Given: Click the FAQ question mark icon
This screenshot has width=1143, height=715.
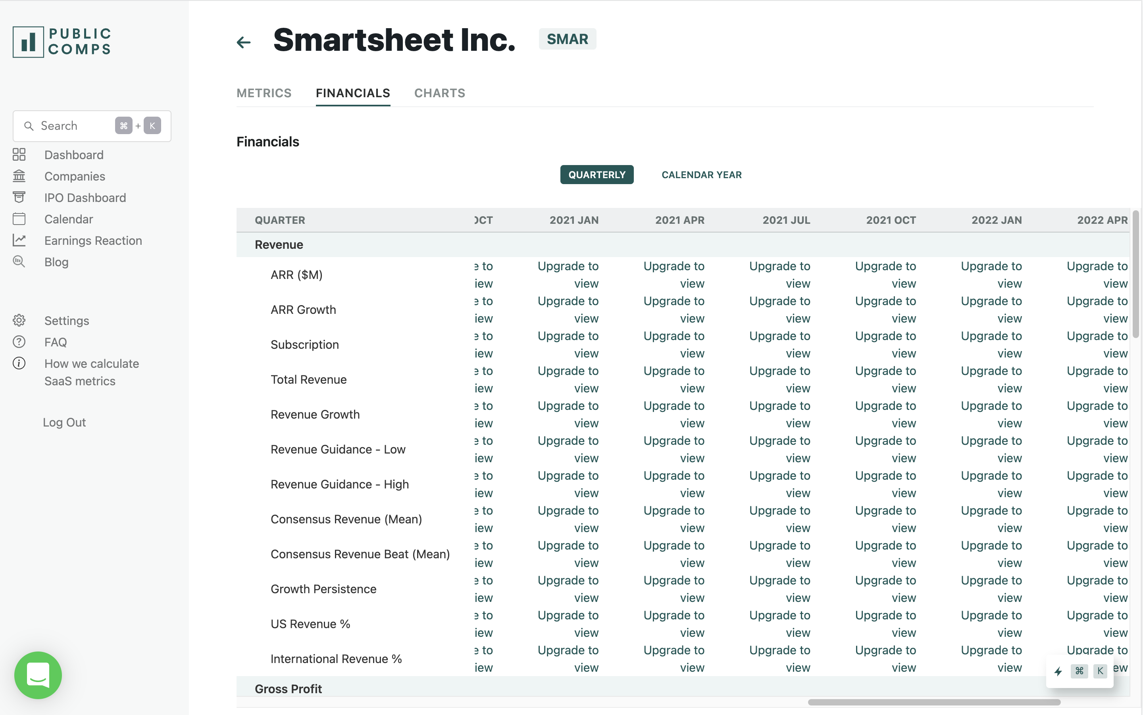Looking at the screenshot, I should click(x=19, y=342).
